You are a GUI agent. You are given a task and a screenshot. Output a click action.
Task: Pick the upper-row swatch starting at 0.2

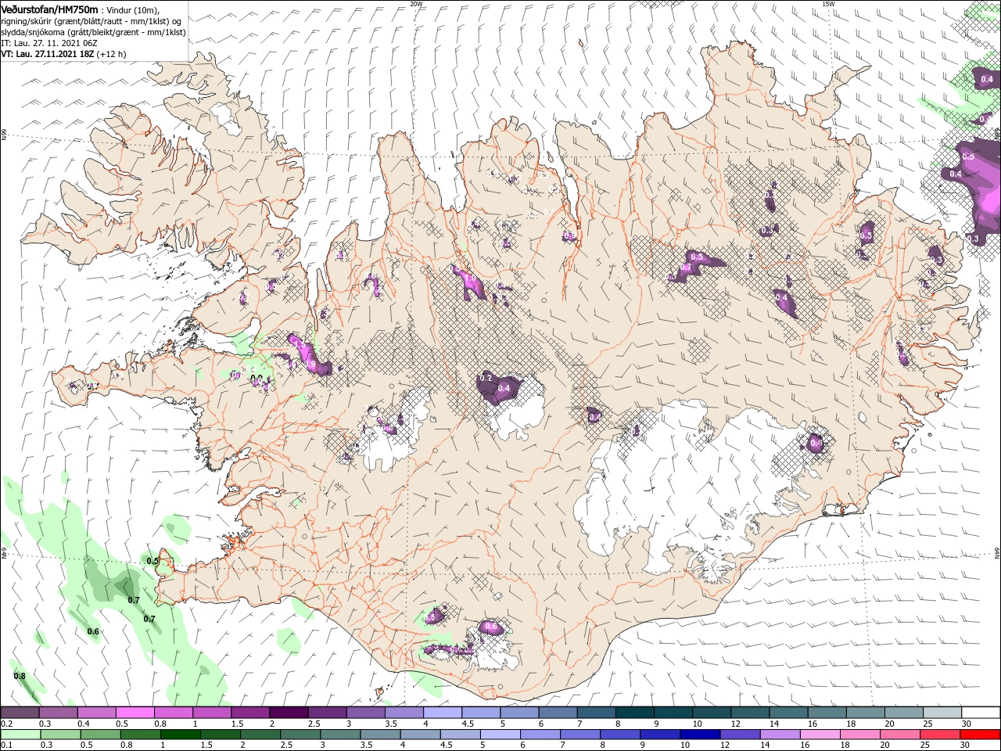click(20, 713)
